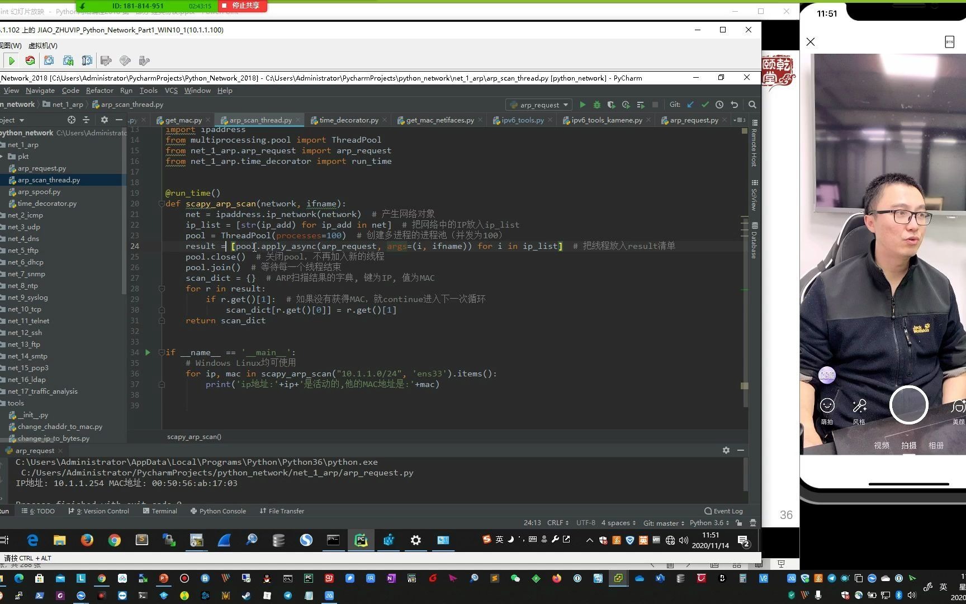Change line separator CRLF in status bar
Viewport: 966px width, 604px height.
(558, 523)
